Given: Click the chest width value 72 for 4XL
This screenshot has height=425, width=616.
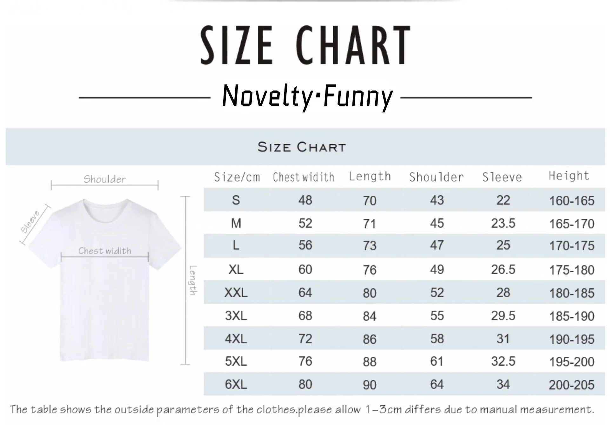Looking at the screenshot, I should (x=305, y=339).
